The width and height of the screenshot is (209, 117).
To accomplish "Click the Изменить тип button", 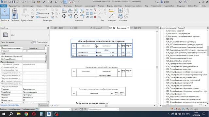I will pyautogui.click(x=41, y=42).
